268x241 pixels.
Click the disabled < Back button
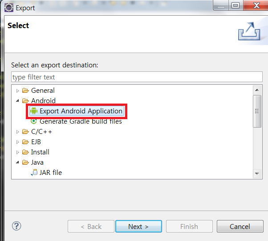click(91, 226)
